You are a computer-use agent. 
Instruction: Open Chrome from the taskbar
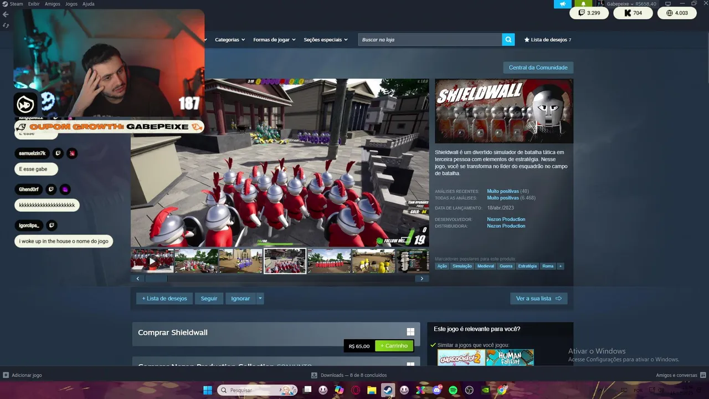point(502,390)
